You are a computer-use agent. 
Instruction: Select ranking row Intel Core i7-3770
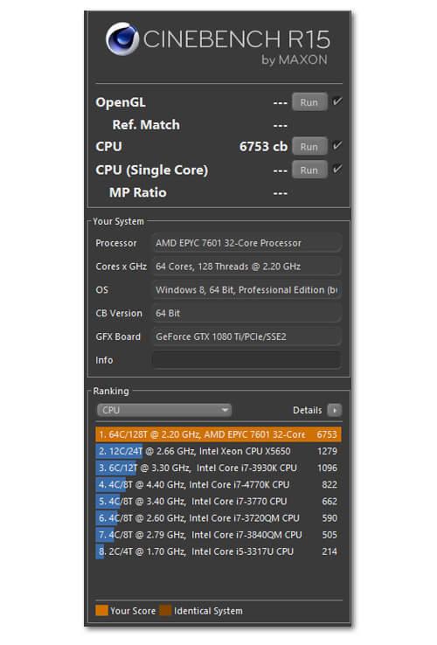coord(218,502)
